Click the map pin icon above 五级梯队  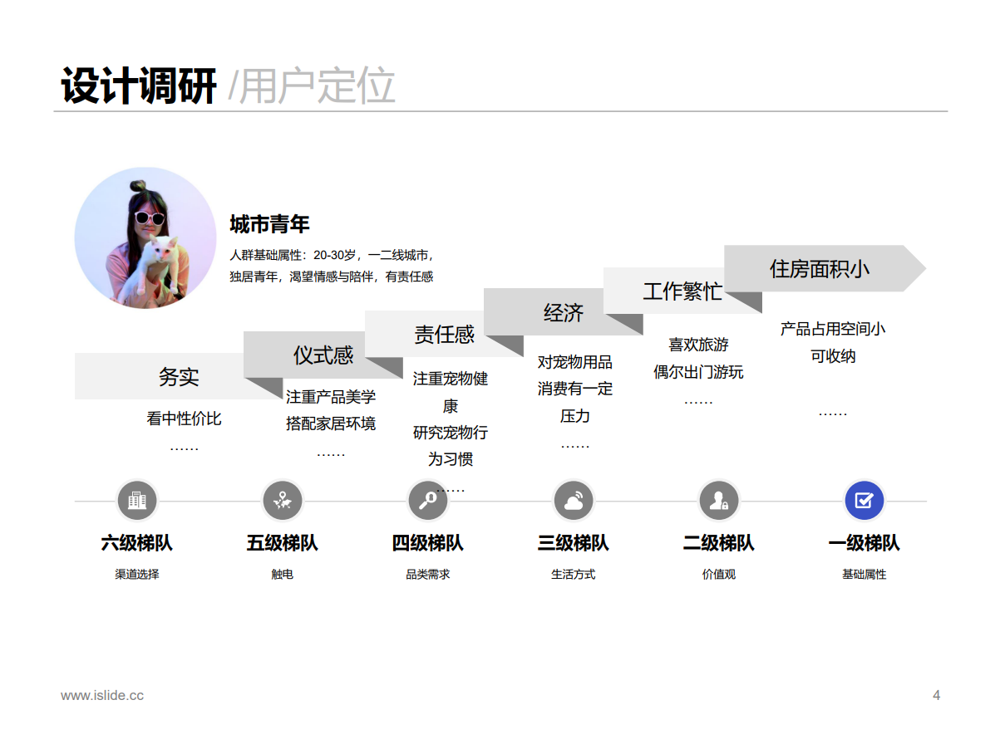pos(283,501)
